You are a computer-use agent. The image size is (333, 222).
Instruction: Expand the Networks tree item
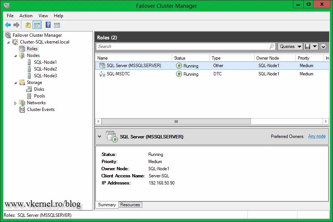click(15, 102)
